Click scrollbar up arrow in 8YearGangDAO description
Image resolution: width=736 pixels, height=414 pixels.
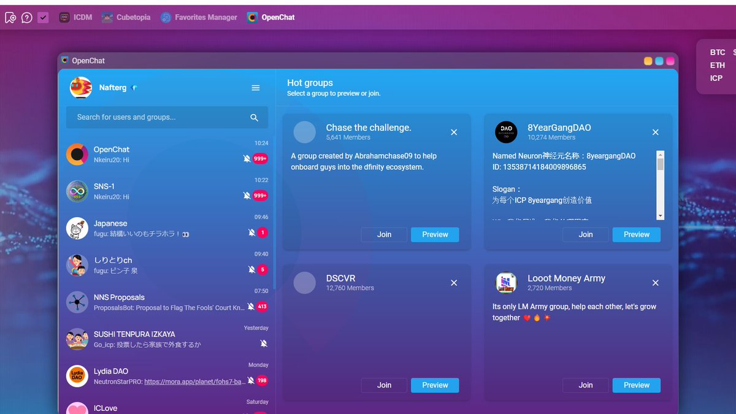[x=661, y=155]
